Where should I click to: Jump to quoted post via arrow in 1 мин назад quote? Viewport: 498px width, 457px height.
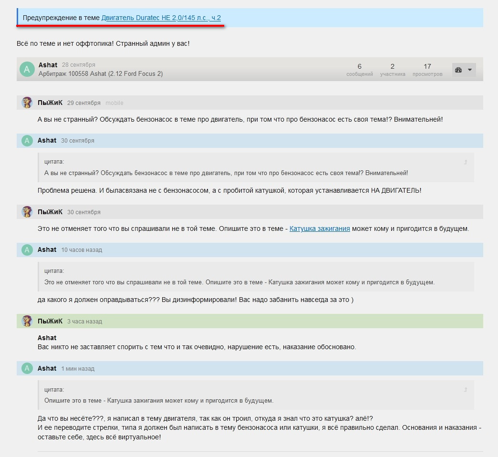click(x=466, y=390)
